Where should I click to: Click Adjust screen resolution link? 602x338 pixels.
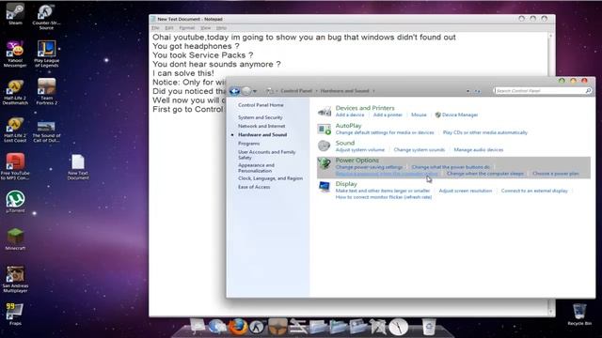point(466,191)
